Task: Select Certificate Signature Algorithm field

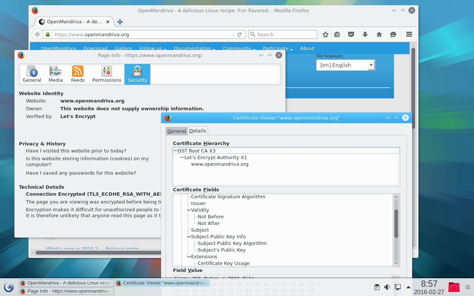Action: pos(228,196)
